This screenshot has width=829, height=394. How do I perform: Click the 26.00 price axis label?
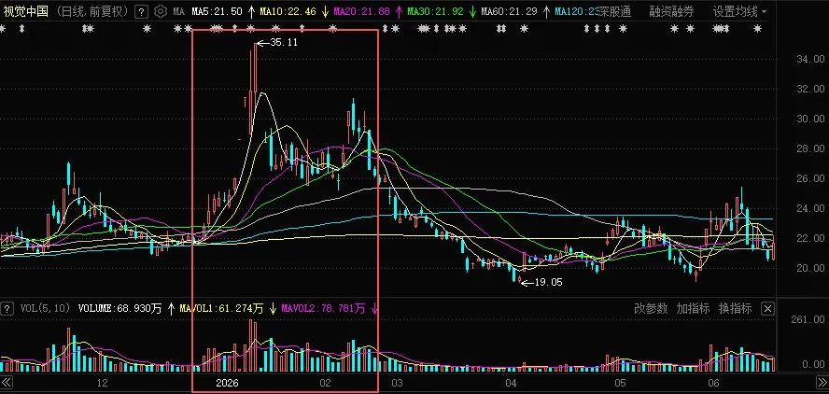[x=810, y=178]
